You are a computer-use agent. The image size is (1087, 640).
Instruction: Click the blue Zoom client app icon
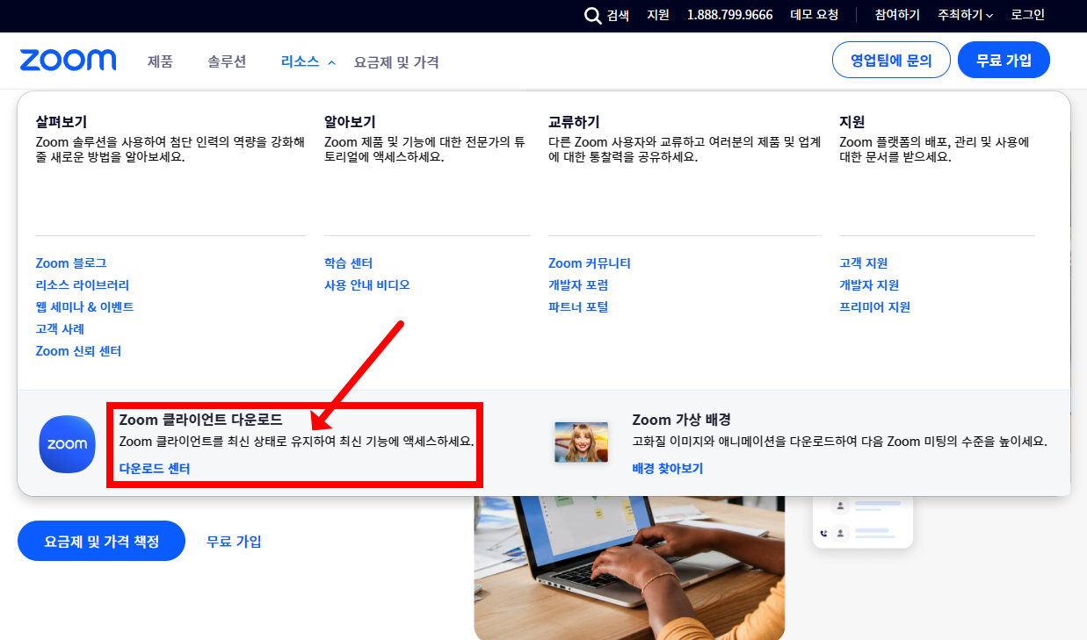point(67,444)
